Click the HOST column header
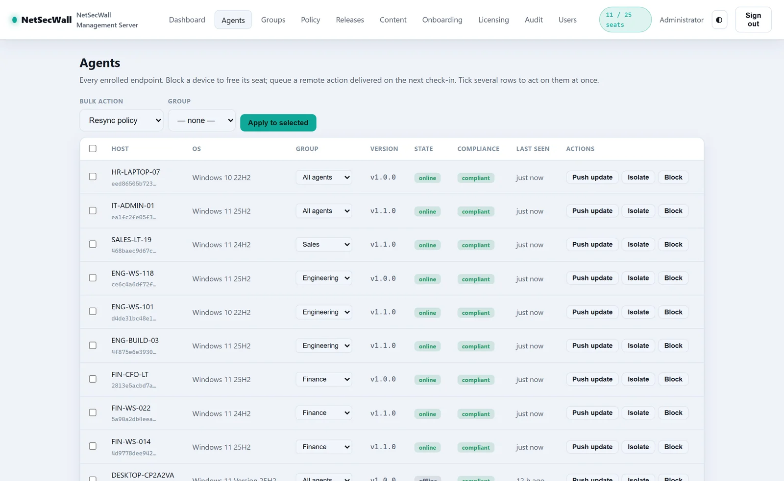 pyautogui.click(x=120, y=149)
